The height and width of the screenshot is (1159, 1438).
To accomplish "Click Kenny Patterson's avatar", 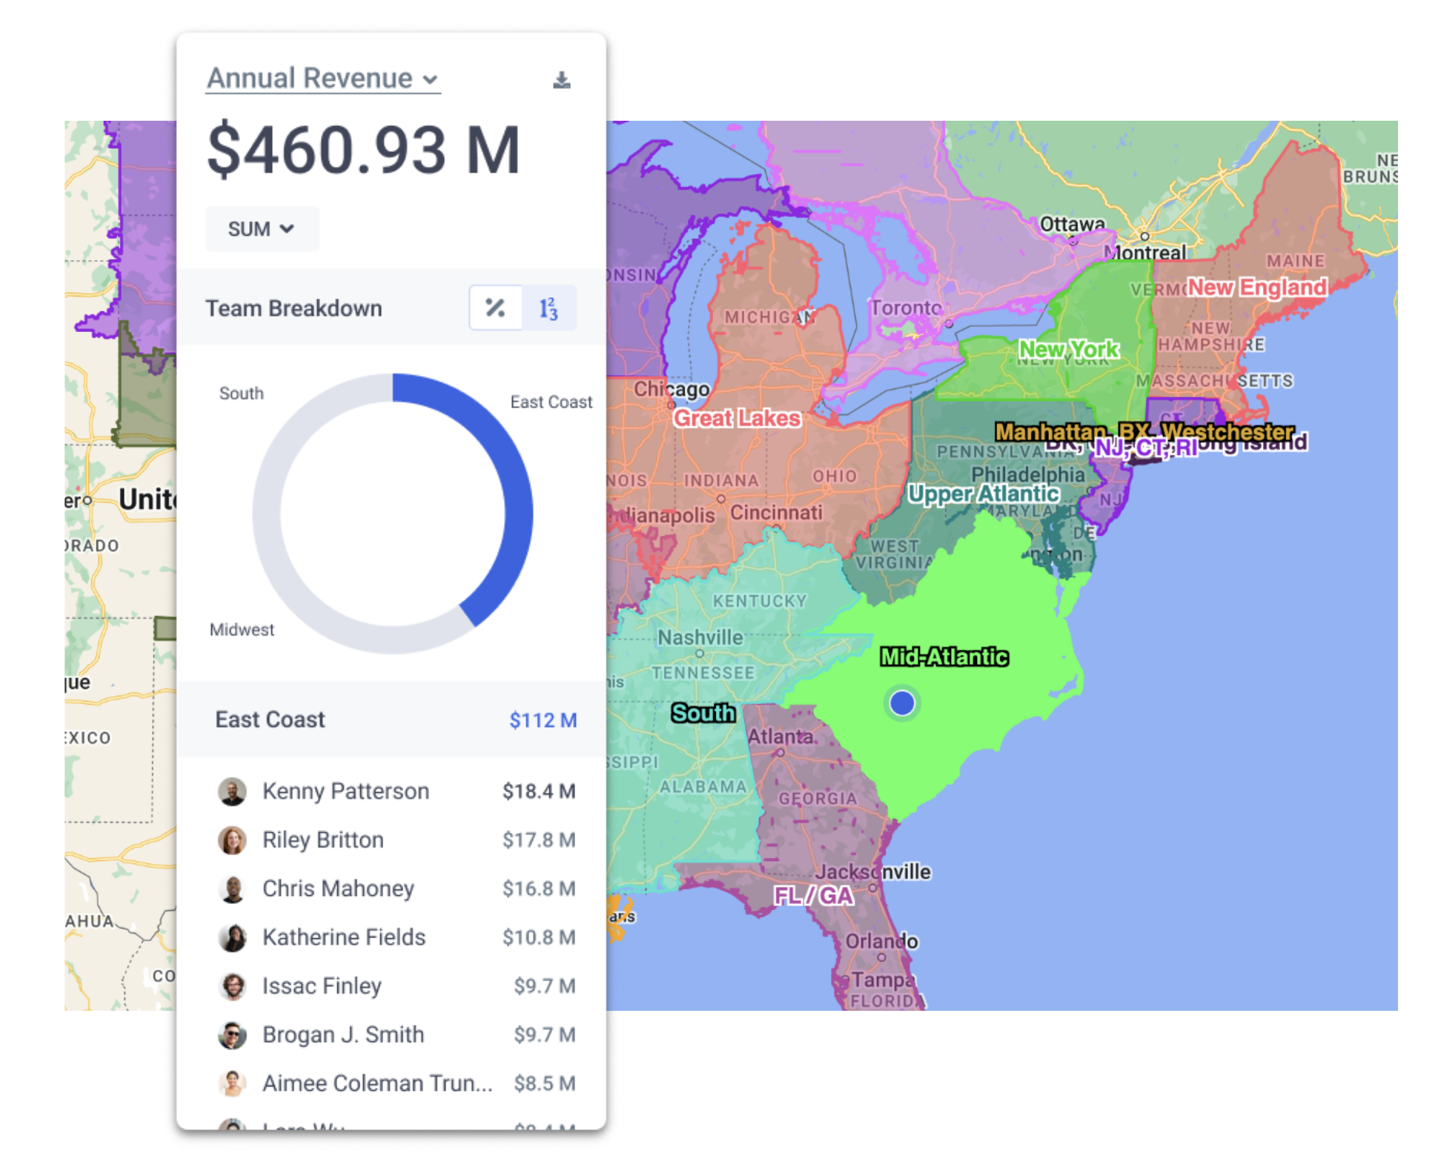I will tap(232, 791).
